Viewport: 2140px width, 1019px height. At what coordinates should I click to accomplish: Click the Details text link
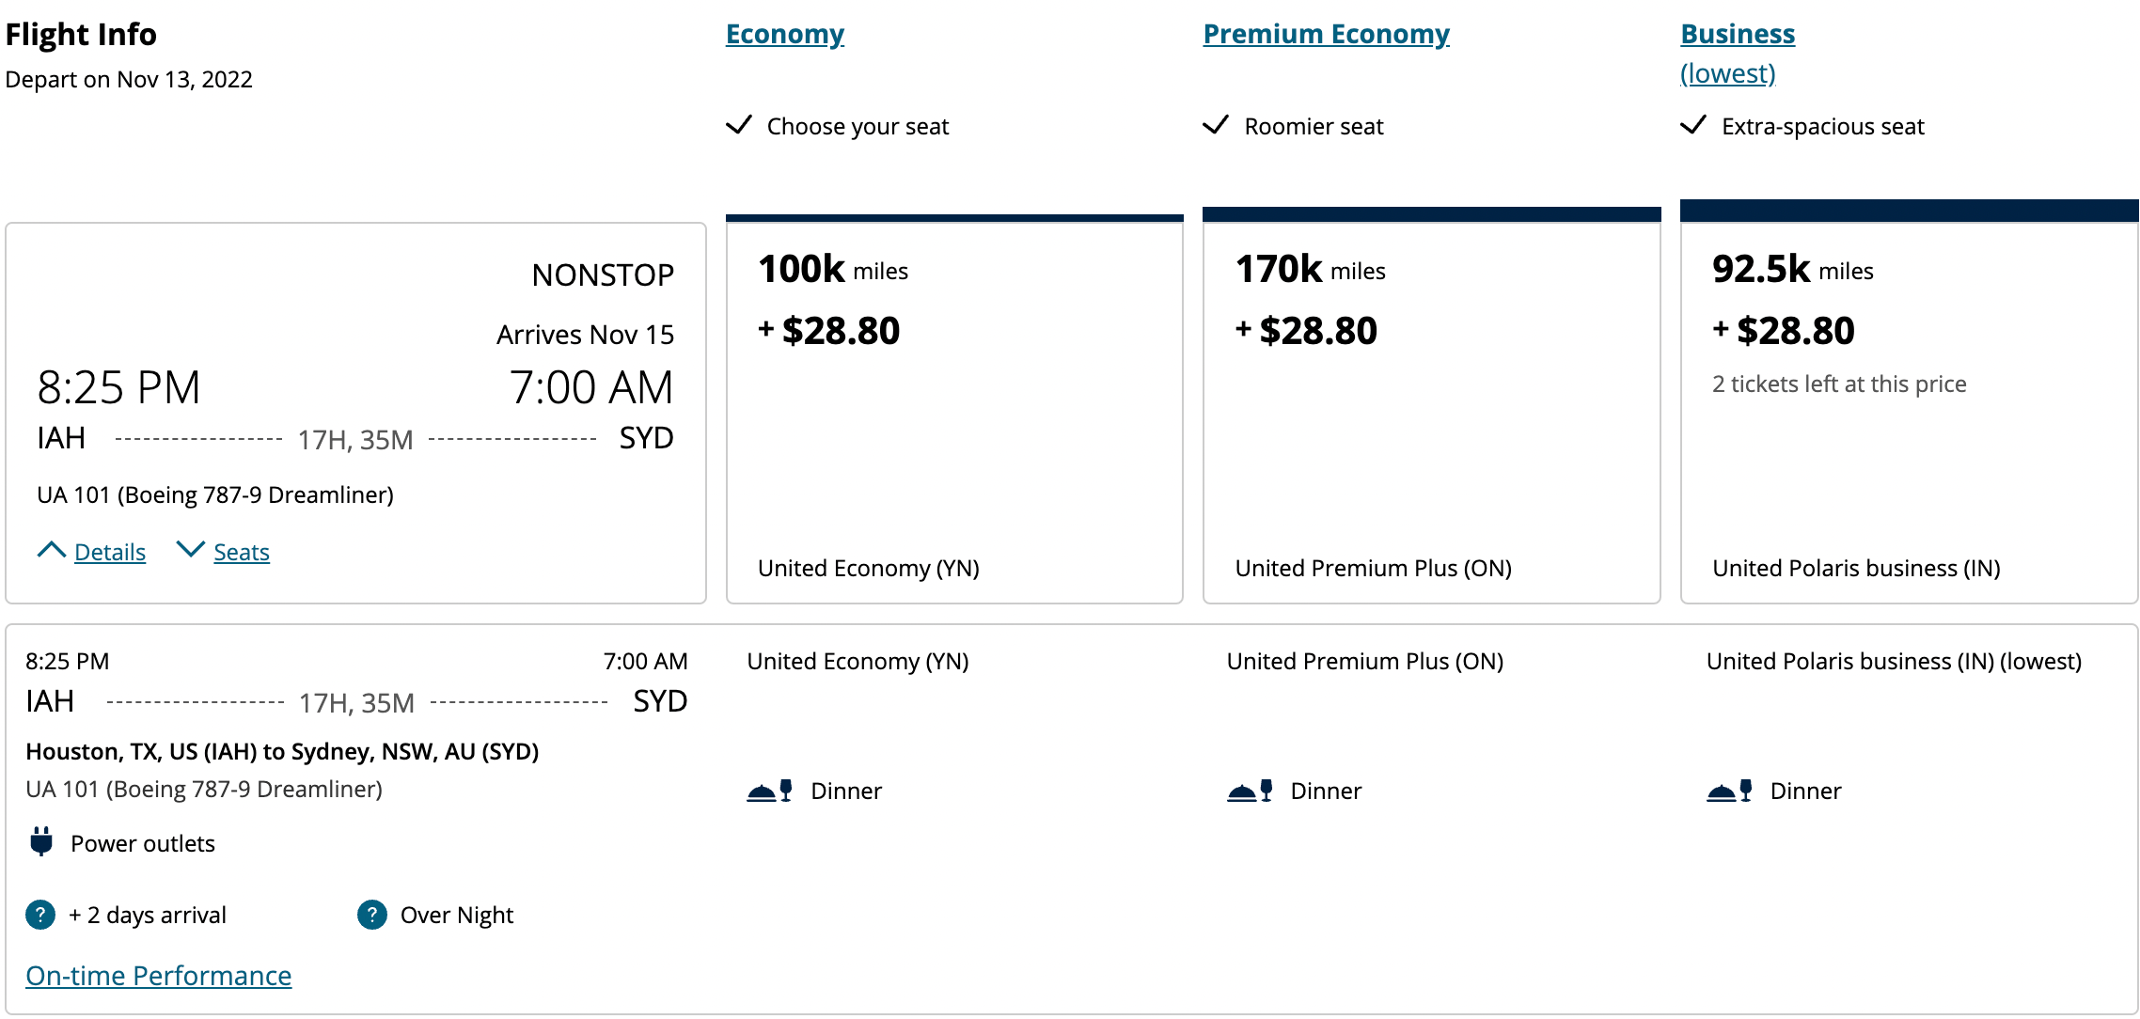110,552
